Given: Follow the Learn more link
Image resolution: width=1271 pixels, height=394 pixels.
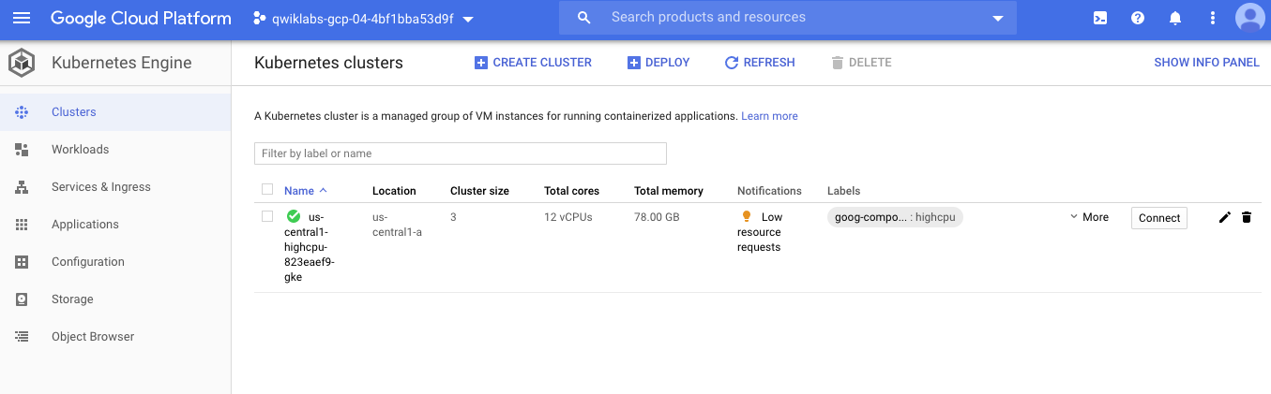Looking at the screenshot, I should [769, 116].
